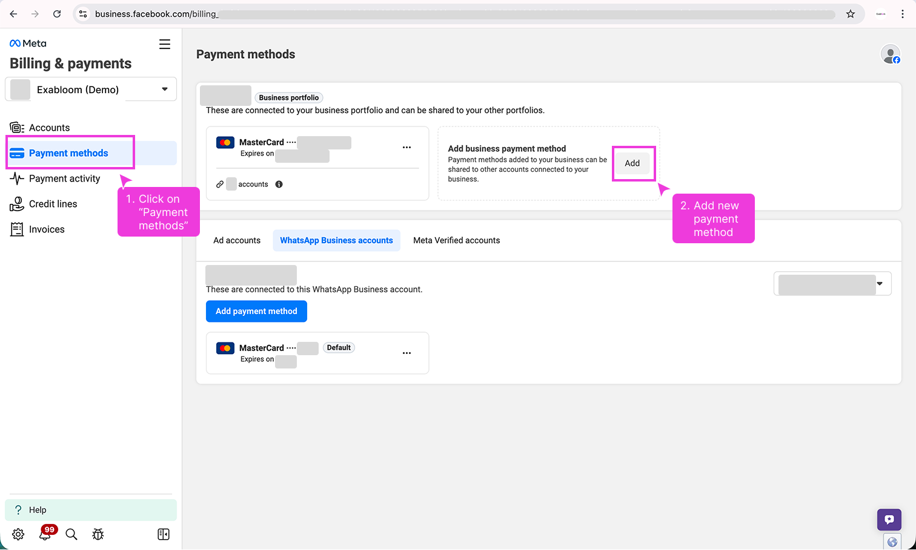Image resolution: width=916 pixels, height=550 pixels.
Task: Click the linked accounts chain icon
Action: 220,184
